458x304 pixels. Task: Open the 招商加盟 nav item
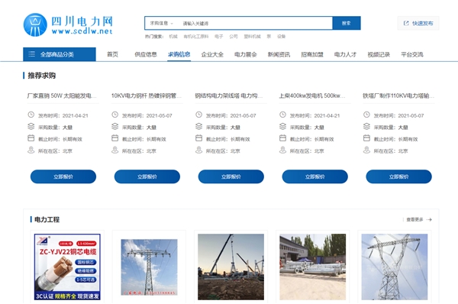(x=312, y=54)
